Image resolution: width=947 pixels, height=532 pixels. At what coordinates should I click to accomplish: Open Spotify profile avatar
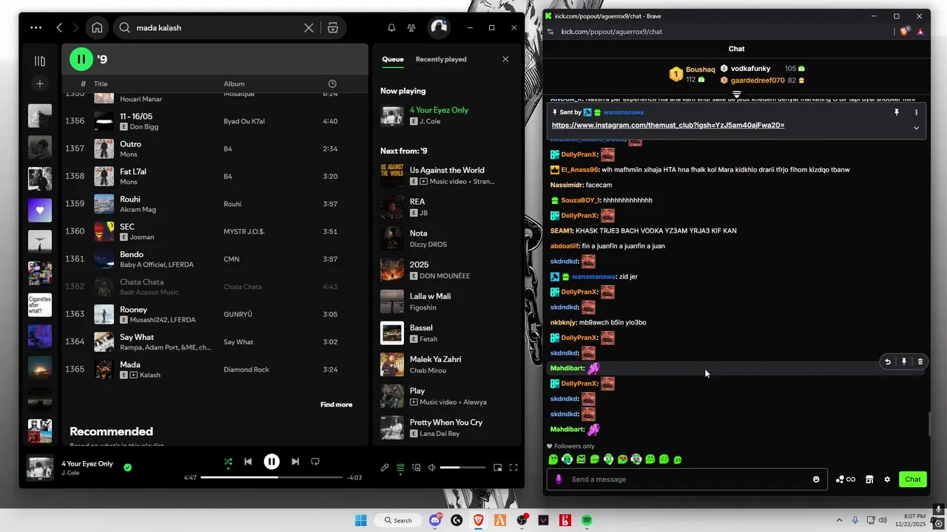click(439, 27)
